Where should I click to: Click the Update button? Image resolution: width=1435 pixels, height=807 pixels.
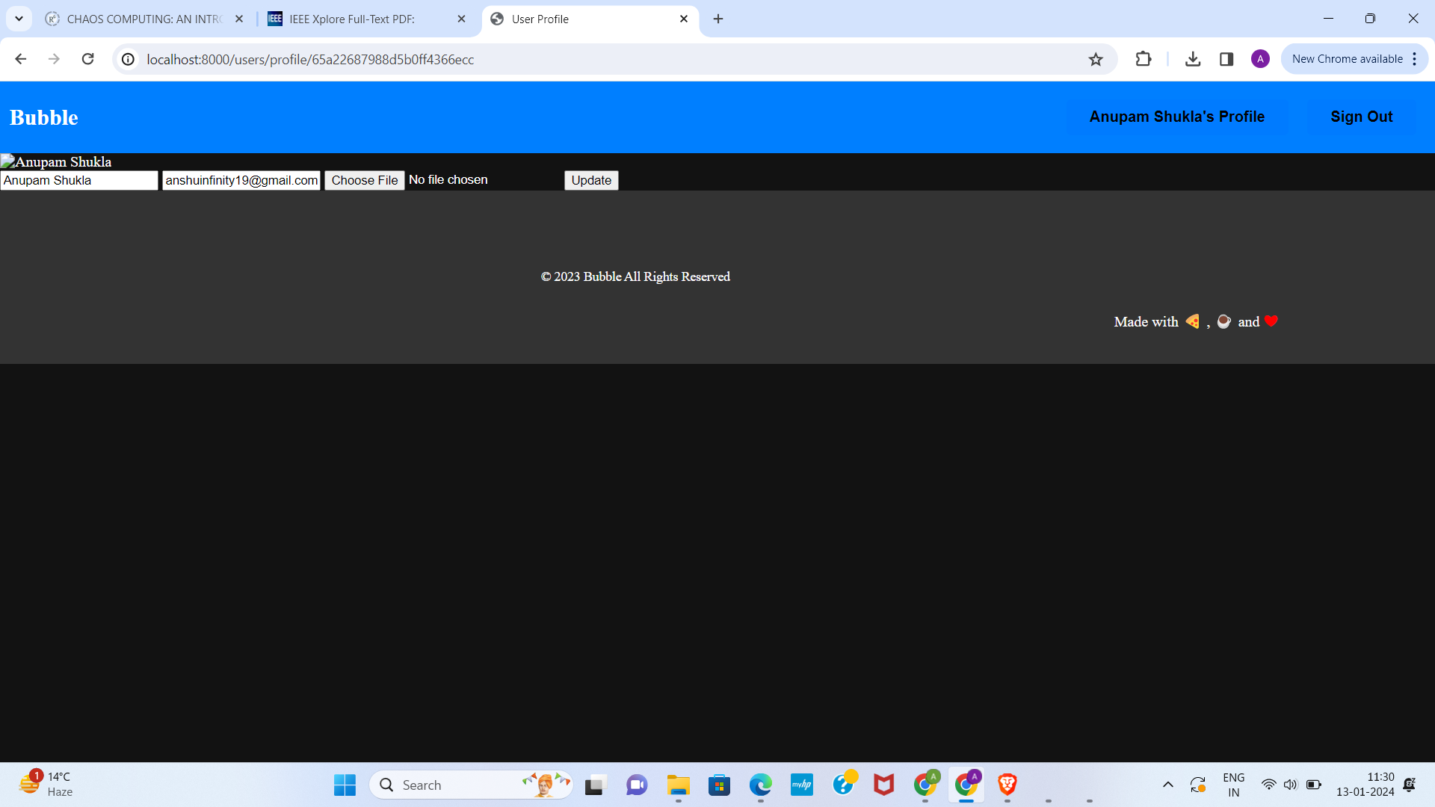[590, 180]
